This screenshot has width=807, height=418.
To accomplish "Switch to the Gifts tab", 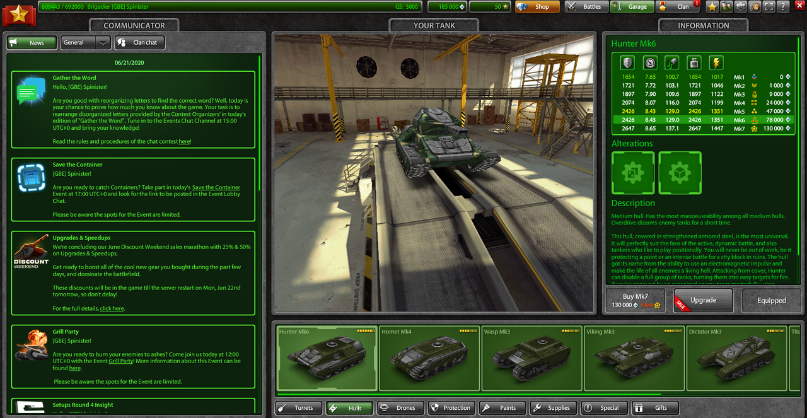I will pyautogui.click(x=656, y=408).
